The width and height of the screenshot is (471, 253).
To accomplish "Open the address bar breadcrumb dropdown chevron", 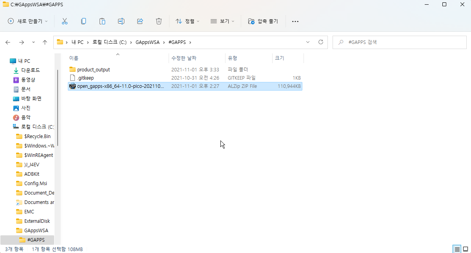I will [x=308, y=42].
